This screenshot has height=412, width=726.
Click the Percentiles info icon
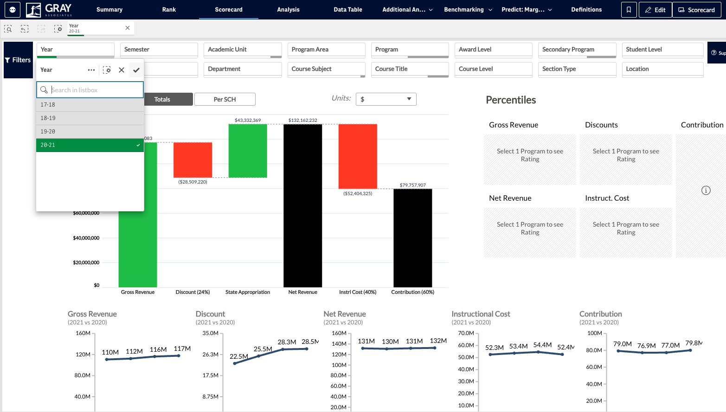(706, 190)
